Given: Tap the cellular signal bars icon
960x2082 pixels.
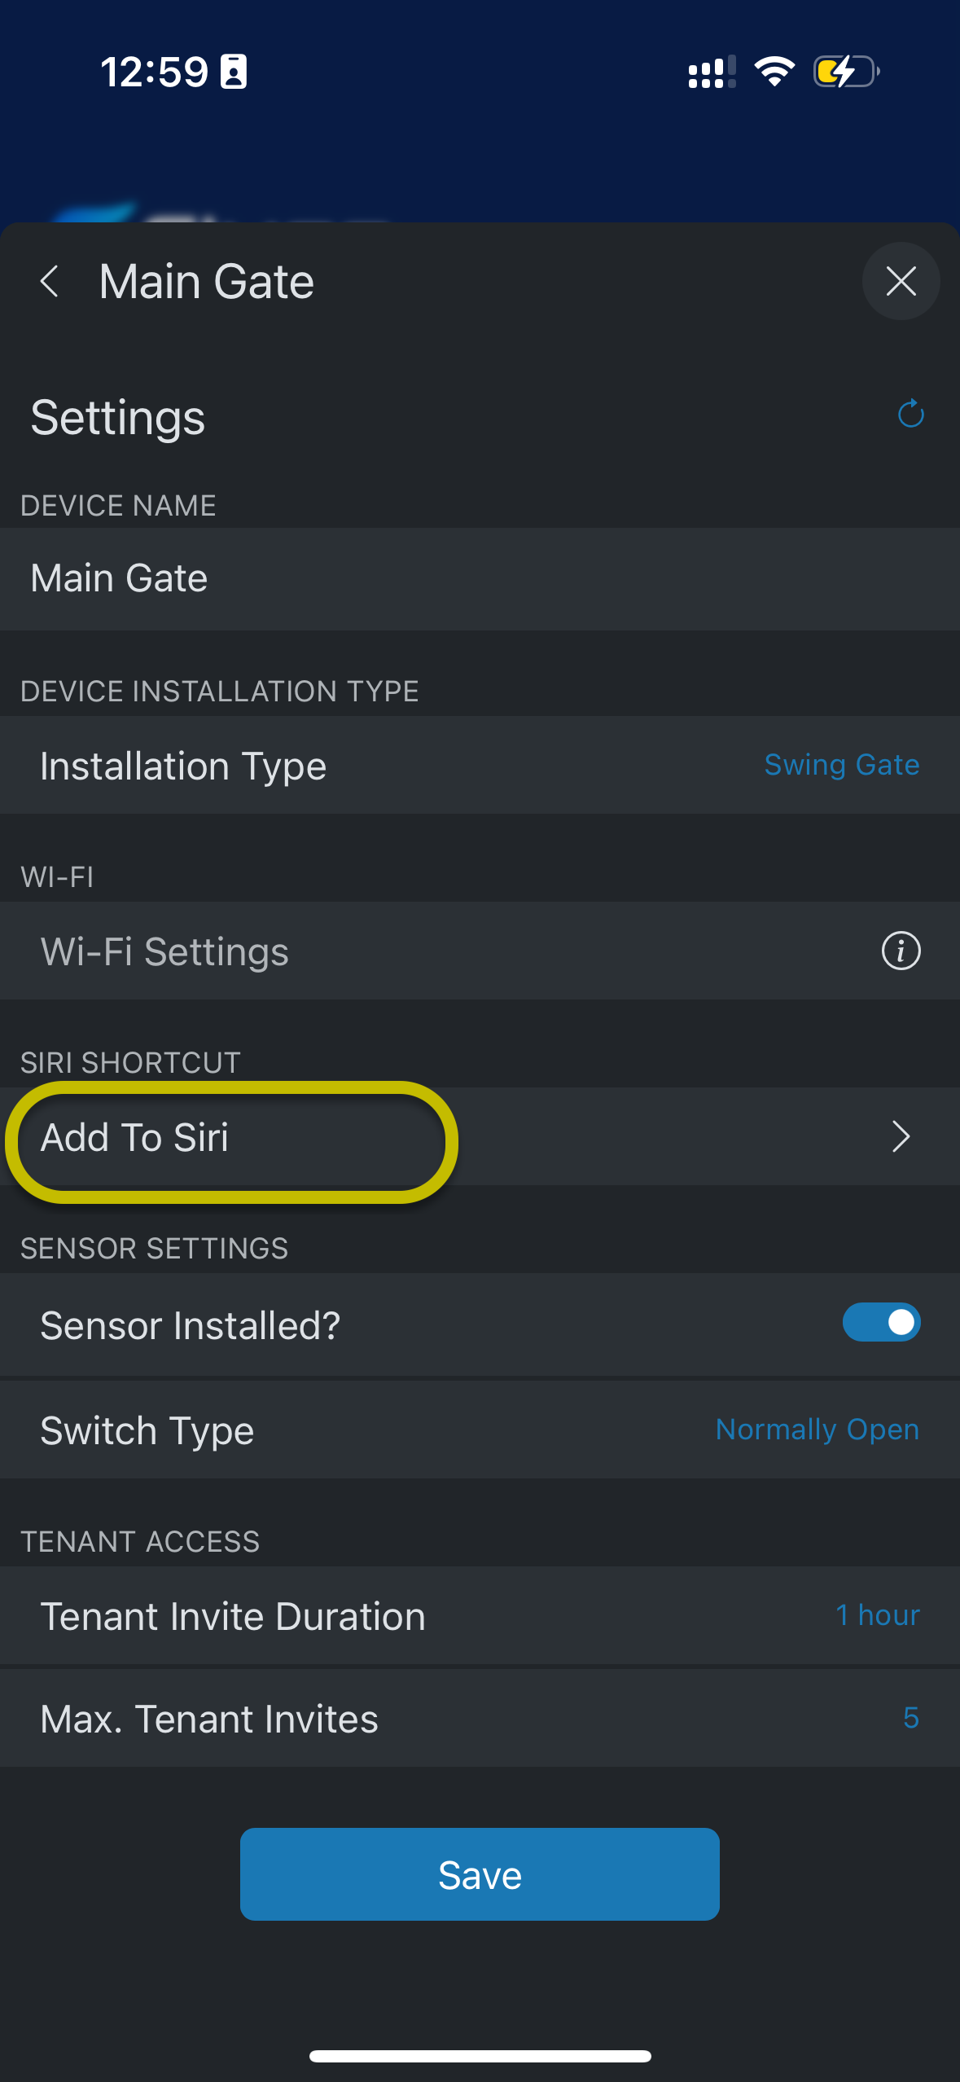Looking at the screenshot, I should (x=712, y=72).
